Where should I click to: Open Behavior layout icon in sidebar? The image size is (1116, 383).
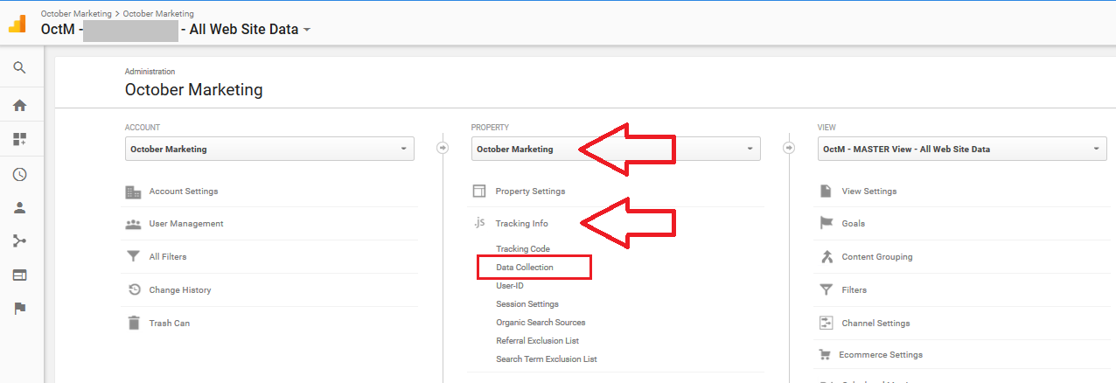coord(19,275)
